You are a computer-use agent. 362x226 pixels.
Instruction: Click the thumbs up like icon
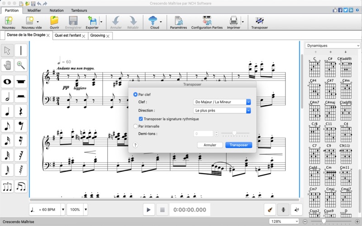335,10
